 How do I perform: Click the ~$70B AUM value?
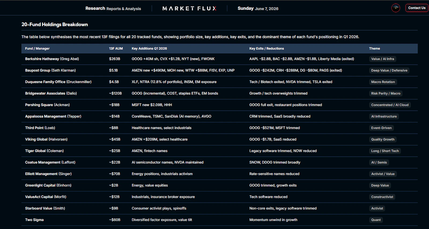[x=114, y=174]
